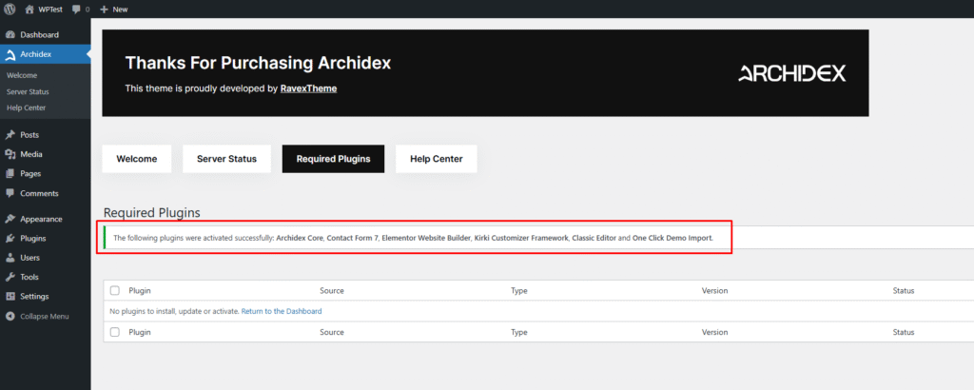Click the Return to the Dashboard link
Image resolution: width=974 pixels, height=390 pixels.
(282, 311)
